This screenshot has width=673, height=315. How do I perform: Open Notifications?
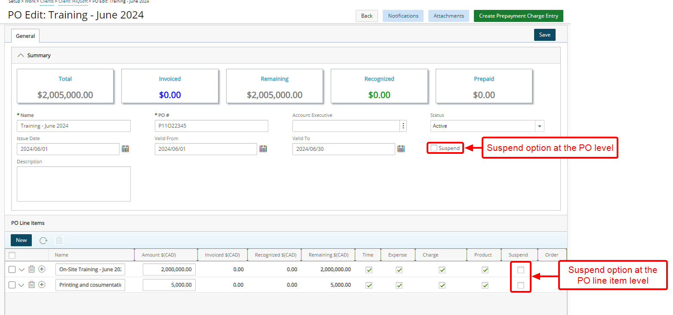point(403,16)
